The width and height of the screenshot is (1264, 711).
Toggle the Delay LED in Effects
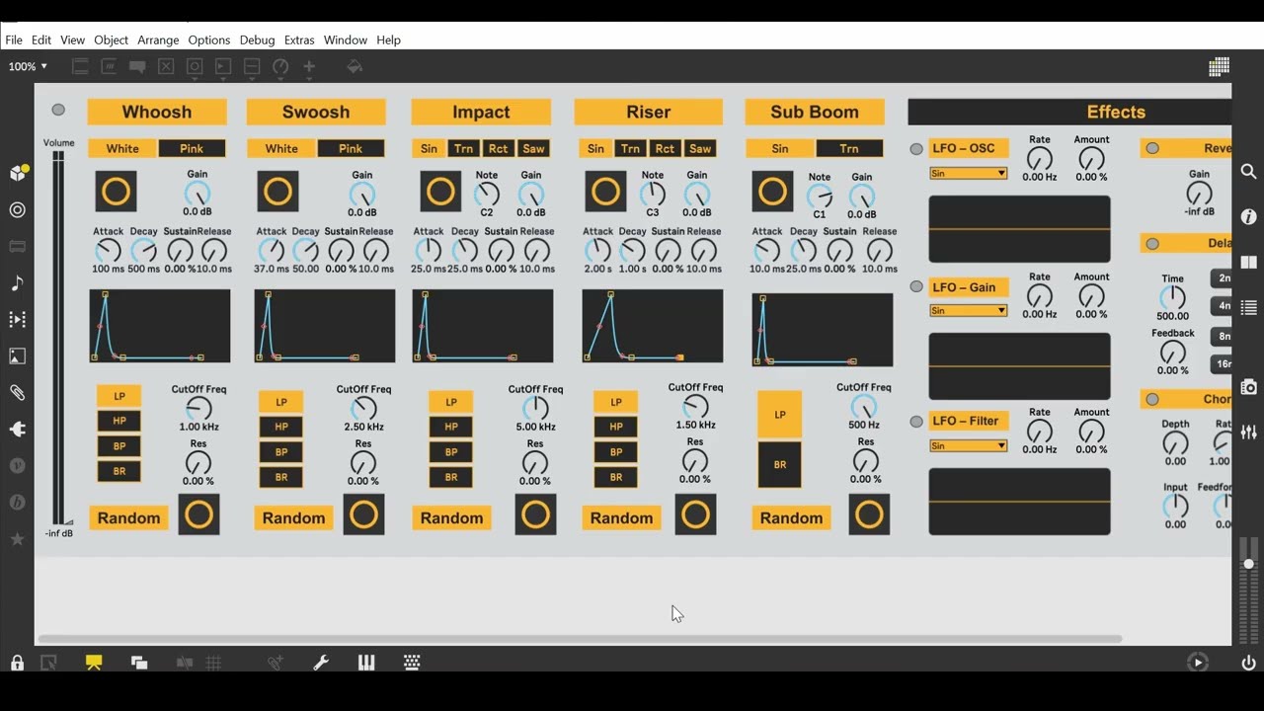click(x=1152, y=243)
